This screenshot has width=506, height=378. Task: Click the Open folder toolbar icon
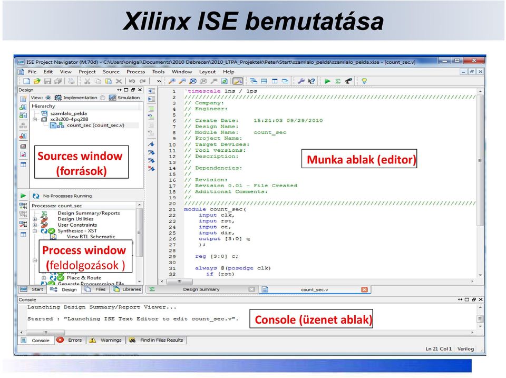tap(37, 81)
